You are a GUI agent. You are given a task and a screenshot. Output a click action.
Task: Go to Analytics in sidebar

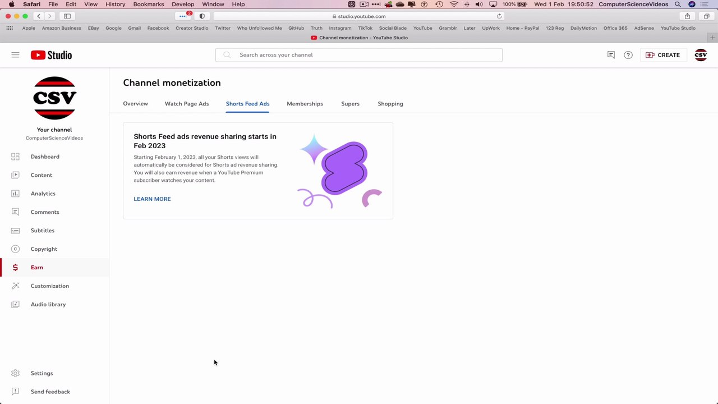coord(43,194)
